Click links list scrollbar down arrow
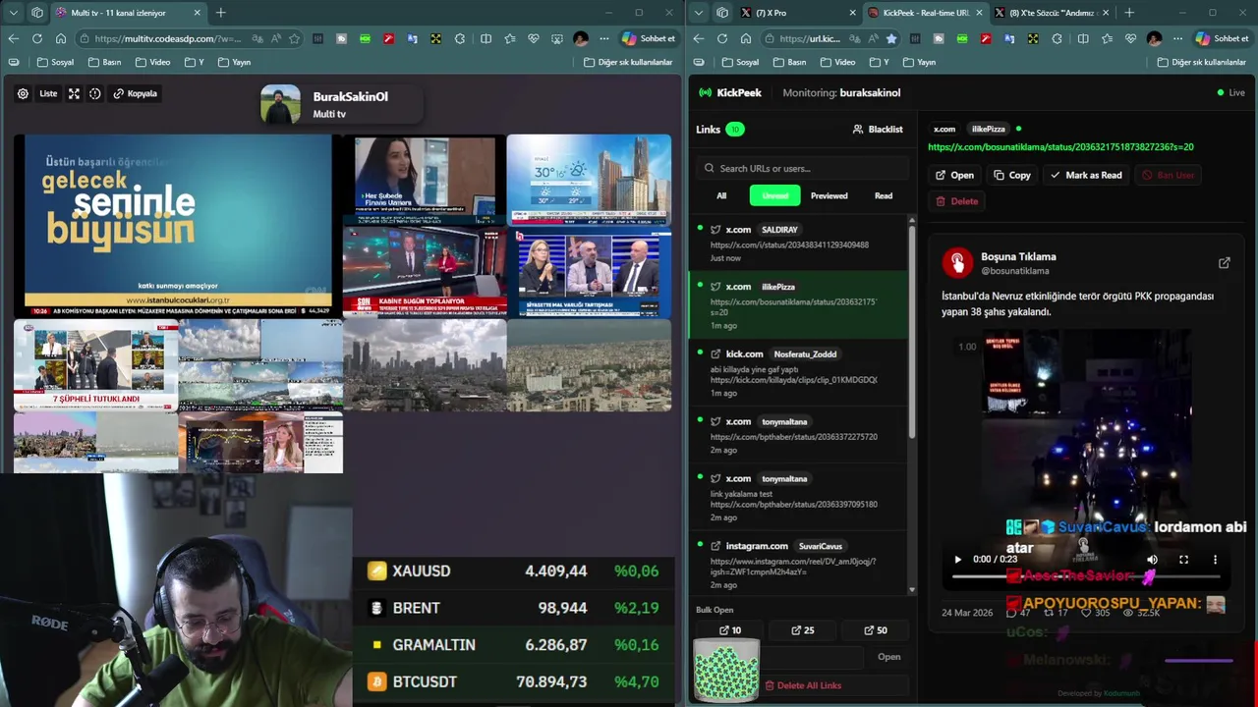This screenshot has height=707, width=1258. click(912, 590)
